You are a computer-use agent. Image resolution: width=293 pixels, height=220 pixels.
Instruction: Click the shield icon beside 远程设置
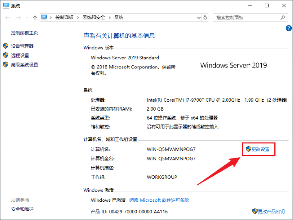coord(6,55)
